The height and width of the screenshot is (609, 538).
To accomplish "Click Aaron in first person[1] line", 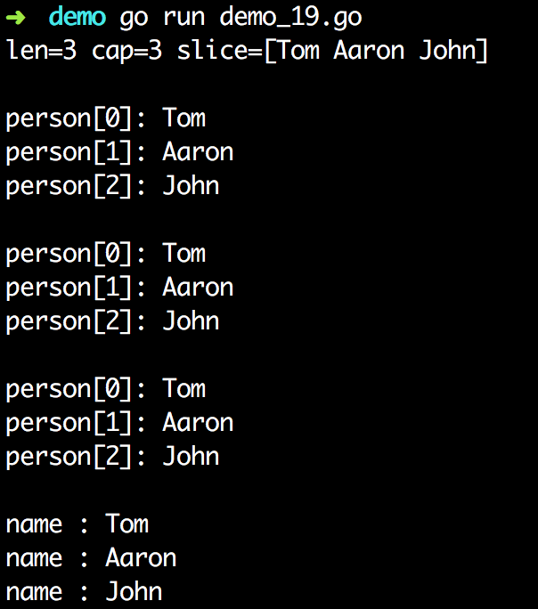I will coord(198,152).
